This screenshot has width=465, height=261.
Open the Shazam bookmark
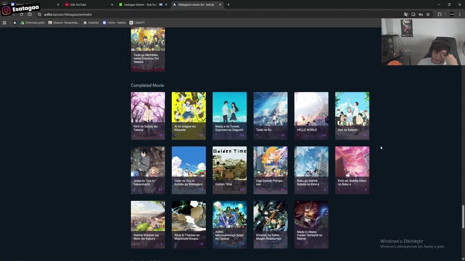[x=64, y=22]
